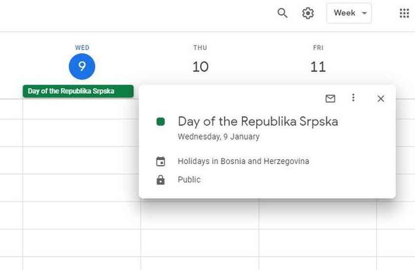Open the Google apps grid

[x=404, y=13]
